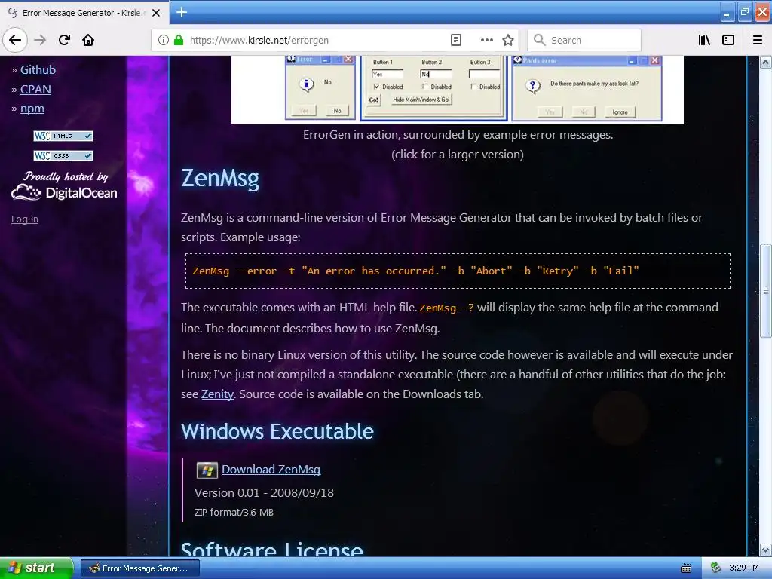This screenshot has width=772, height=579.
Task: Click the inline "ZenMsg -?" code text
Action: pos(446,308)
